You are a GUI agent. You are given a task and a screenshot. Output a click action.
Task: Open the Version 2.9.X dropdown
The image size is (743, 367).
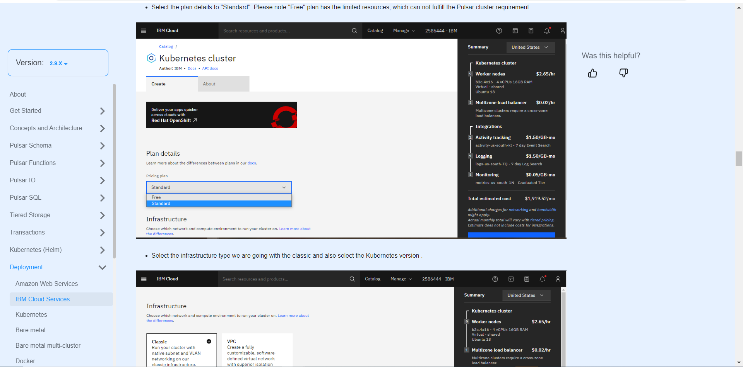click(x=58, y=63)
